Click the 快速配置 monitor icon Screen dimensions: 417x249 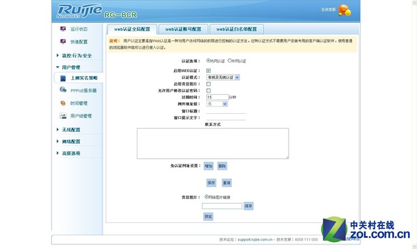[x=63, y=42]
